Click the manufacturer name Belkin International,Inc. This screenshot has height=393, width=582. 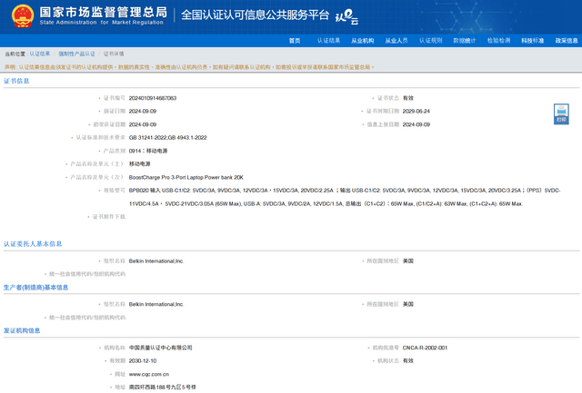156,304
